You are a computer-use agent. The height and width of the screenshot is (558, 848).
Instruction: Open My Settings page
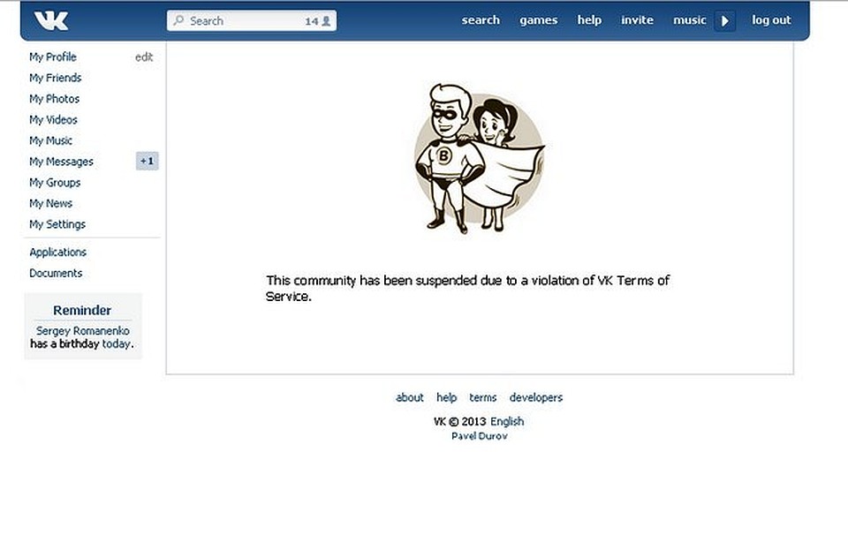[x=57, y=224]
